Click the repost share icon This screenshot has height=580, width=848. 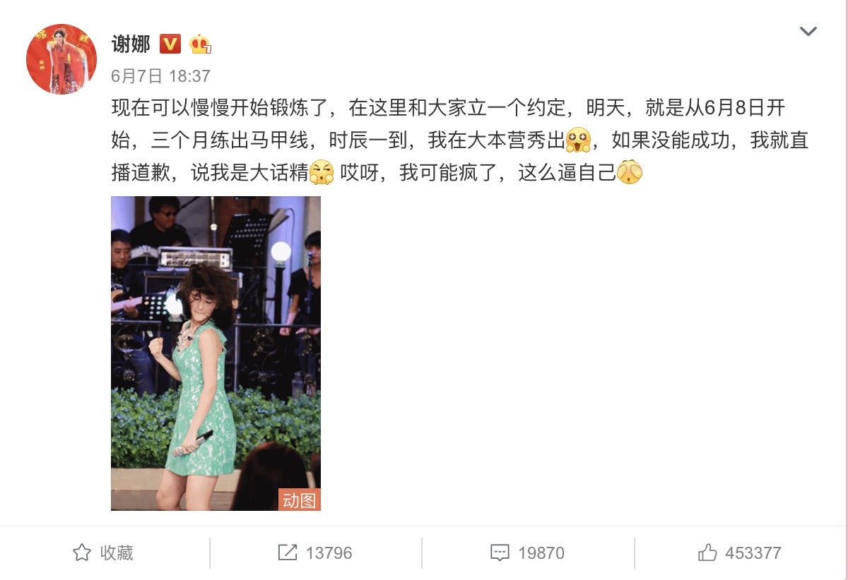[x=288, y=552]
